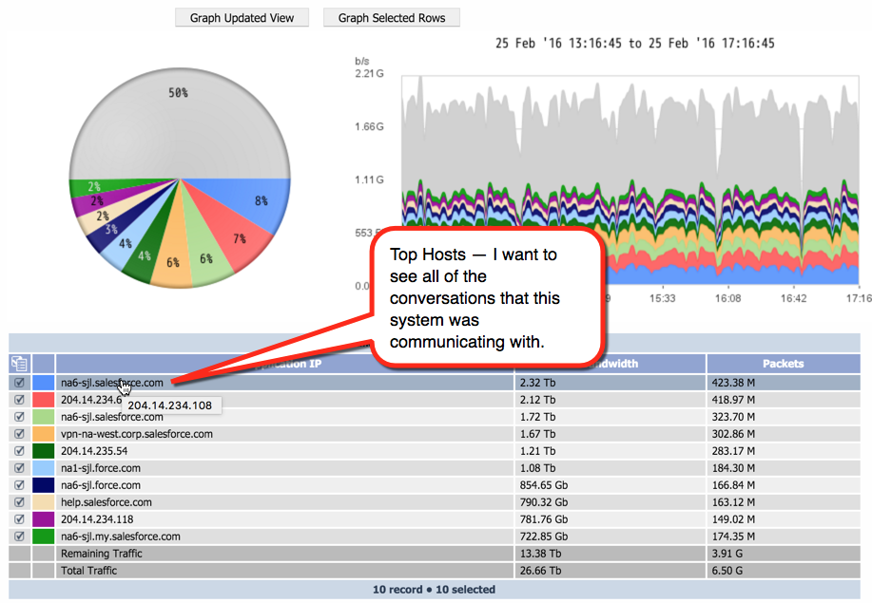Deselect the vpn-na-west.corp.salesforce.com row checkbox

coord(19,434)
